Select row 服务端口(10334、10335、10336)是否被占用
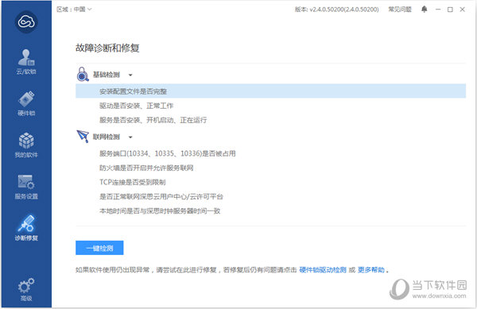This screenshot has width=477, height=309. click(271, 153)
